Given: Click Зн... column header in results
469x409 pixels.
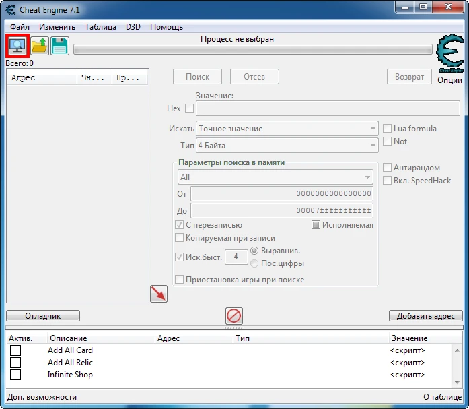Looking at the screenshot, I should pyautogui.click(x=94, y=78).
